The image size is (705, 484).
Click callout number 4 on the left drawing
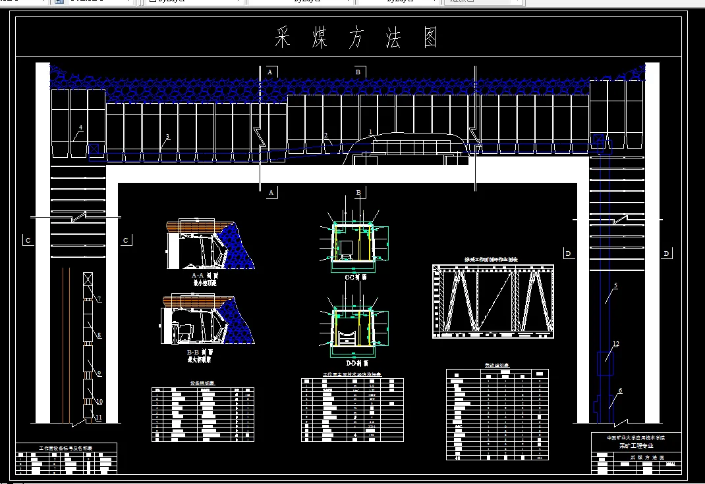(80, 128)
